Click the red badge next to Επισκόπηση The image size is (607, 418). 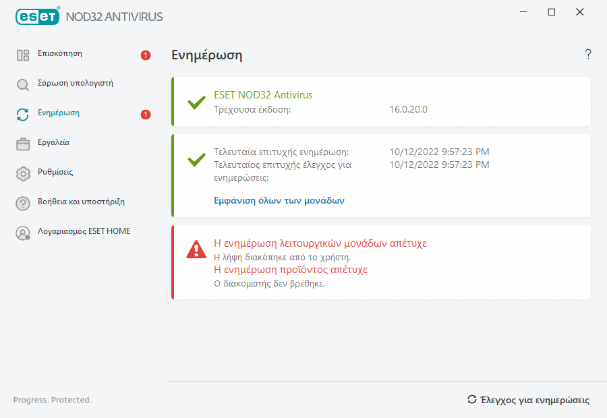pos(146,55)
